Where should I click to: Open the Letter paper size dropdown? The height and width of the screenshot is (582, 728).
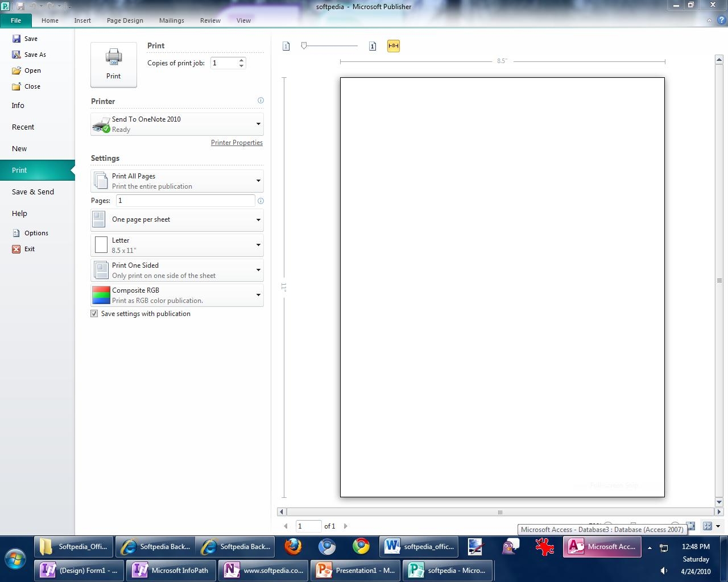coord(258,245)
